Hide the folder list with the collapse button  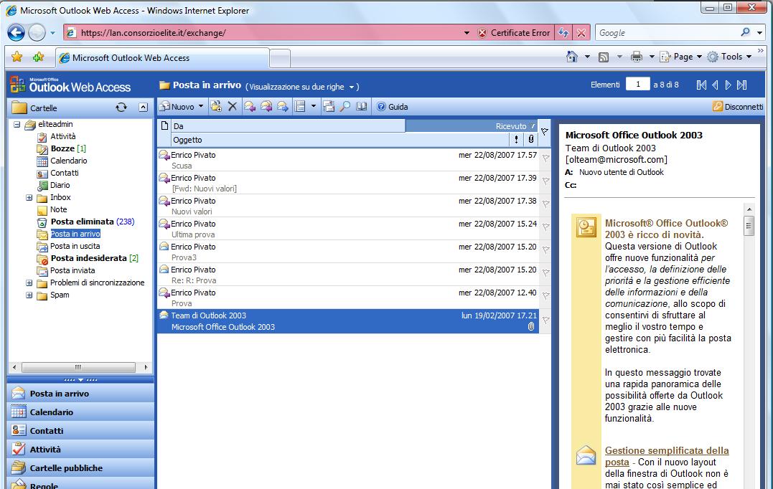coord(143,108)
